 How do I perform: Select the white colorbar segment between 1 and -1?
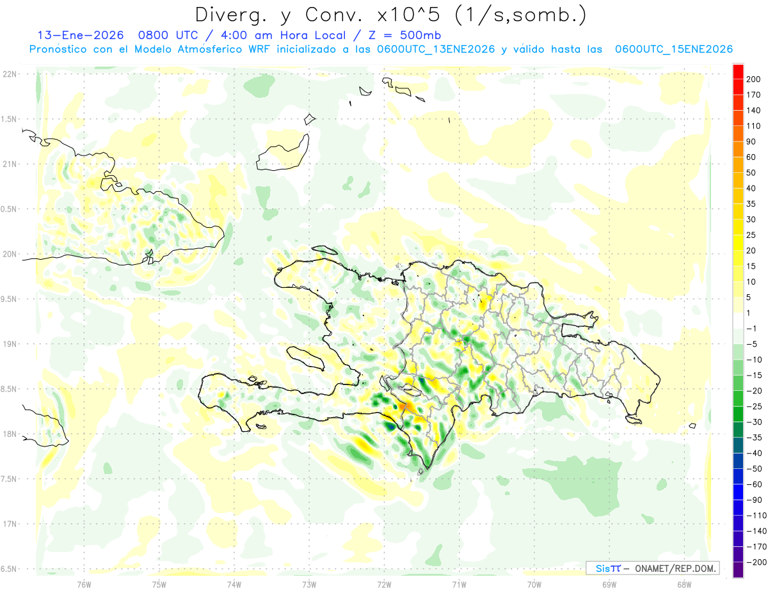[738, 321]
